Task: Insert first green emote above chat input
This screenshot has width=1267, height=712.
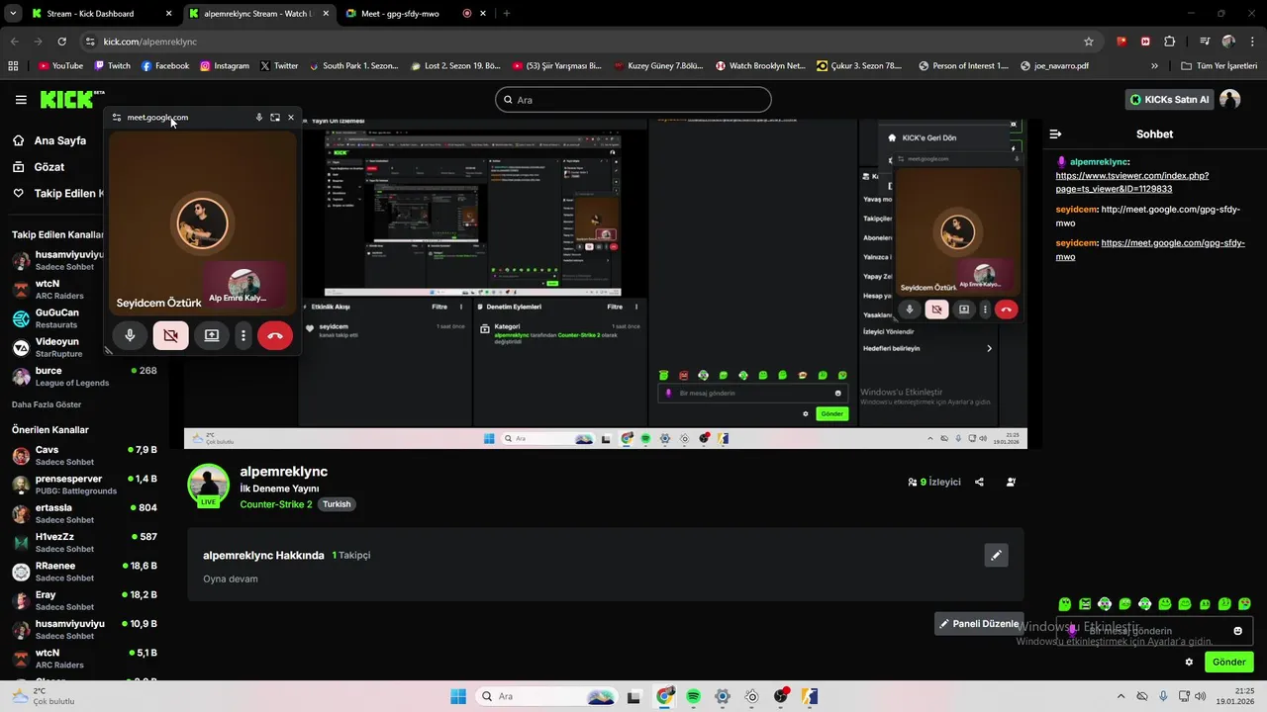Action: [x=1064, y=604]
